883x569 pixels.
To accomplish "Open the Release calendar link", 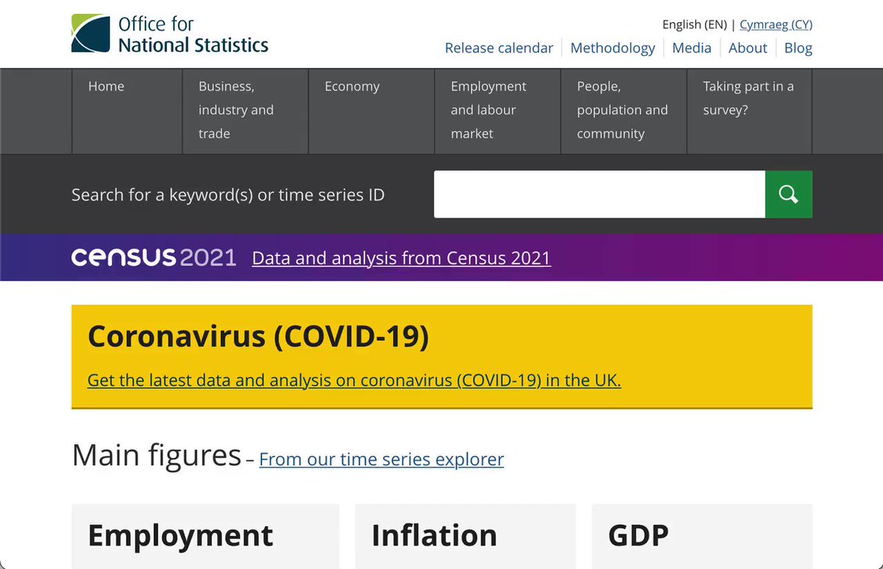I will 499,48.
